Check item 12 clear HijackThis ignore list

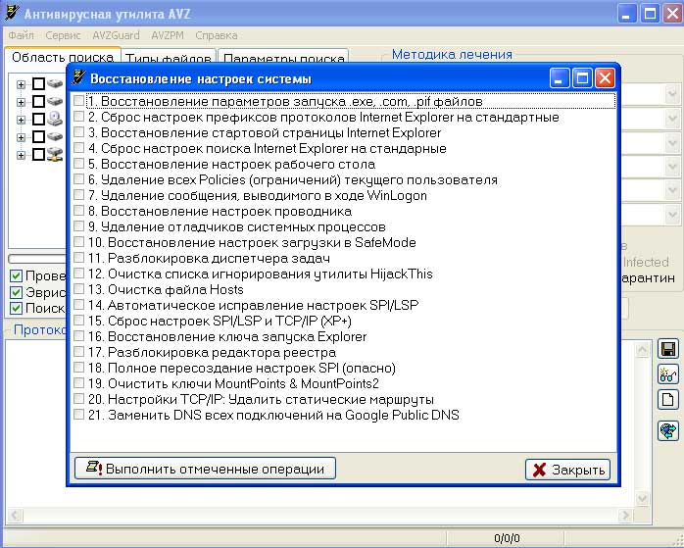click(x=79, y=274)
